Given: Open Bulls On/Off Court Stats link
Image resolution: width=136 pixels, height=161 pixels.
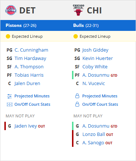Looking at the screenshot, I should pyautogui.click(x=100, y=104).
